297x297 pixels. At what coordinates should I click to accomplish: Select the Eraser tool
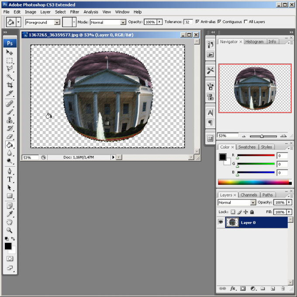click(x=9, y=137)
